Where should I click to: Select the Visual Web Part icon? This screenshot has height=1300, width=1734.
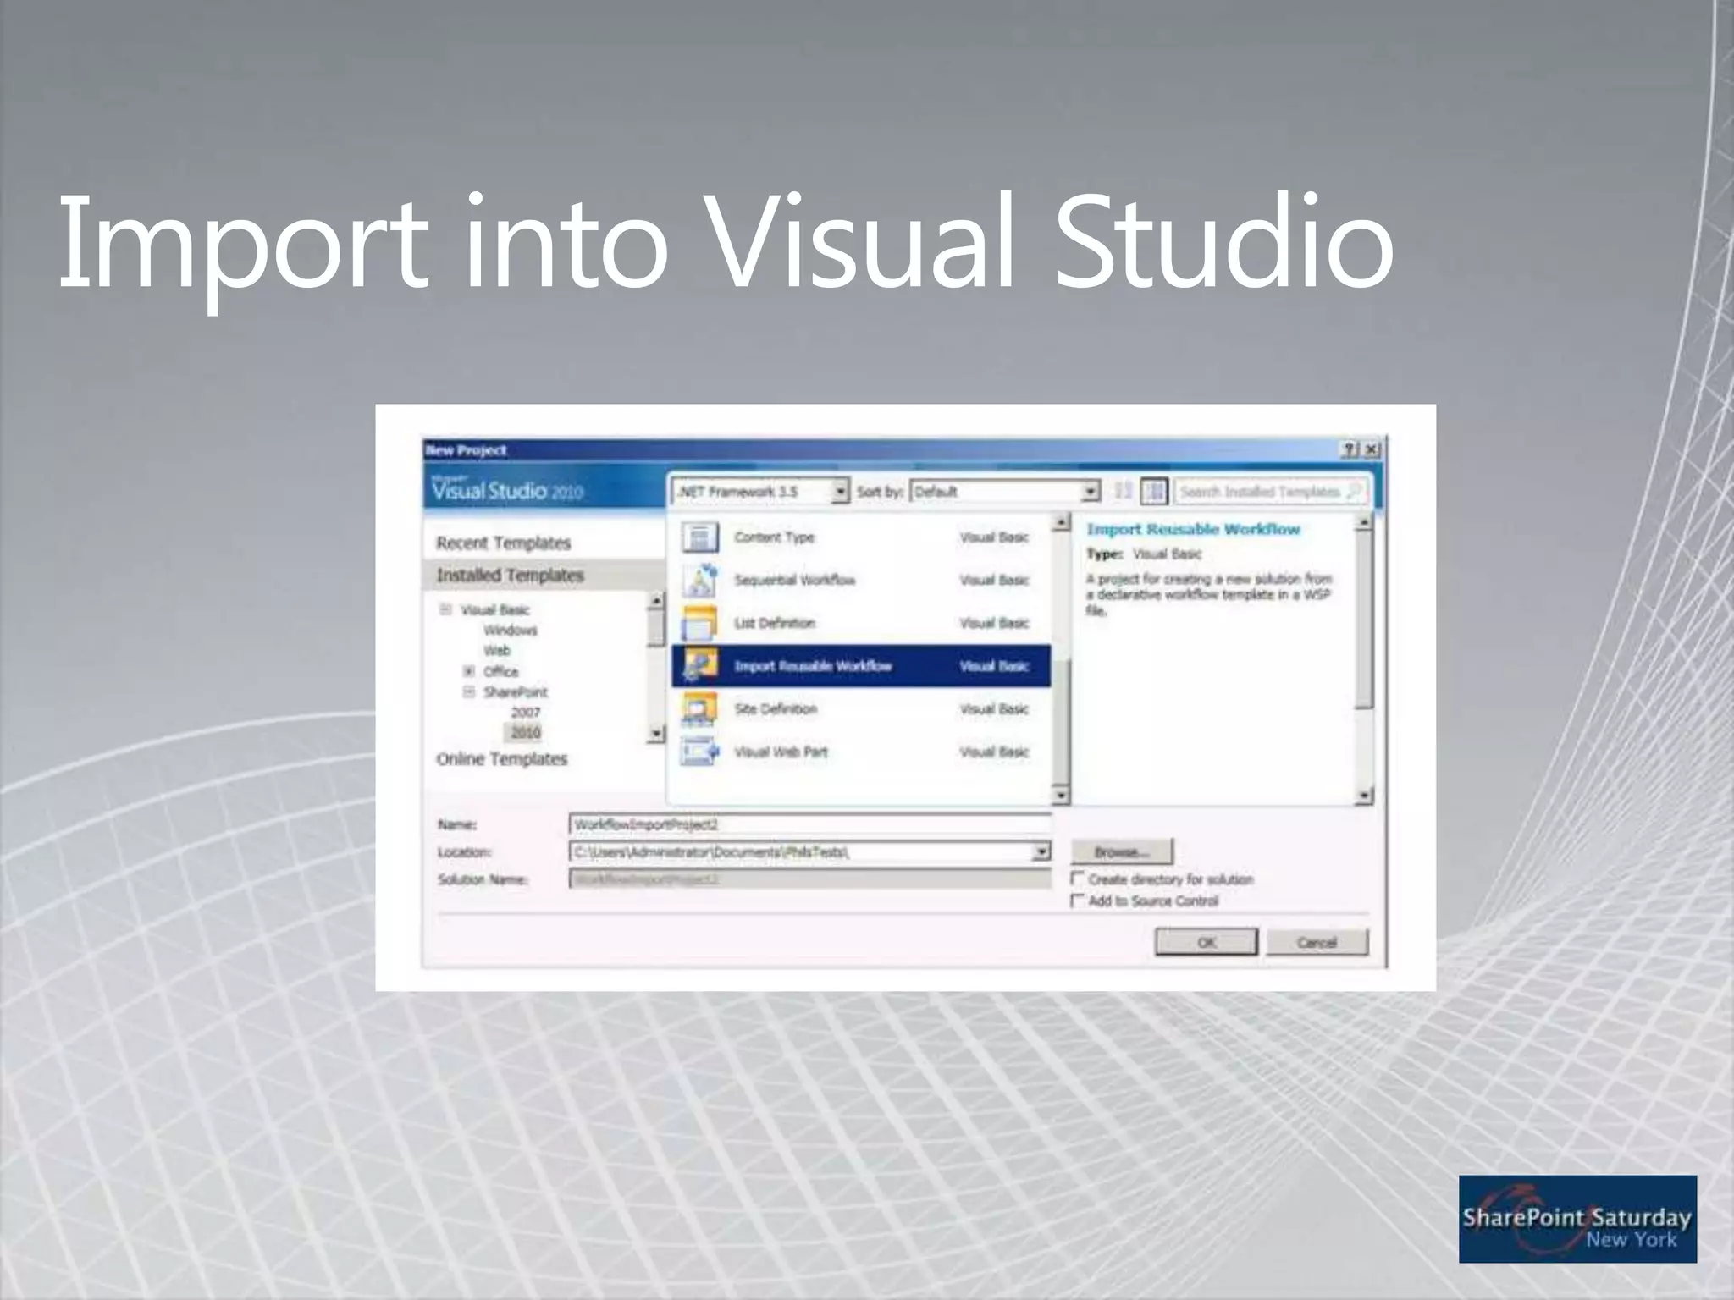(700, 752)
